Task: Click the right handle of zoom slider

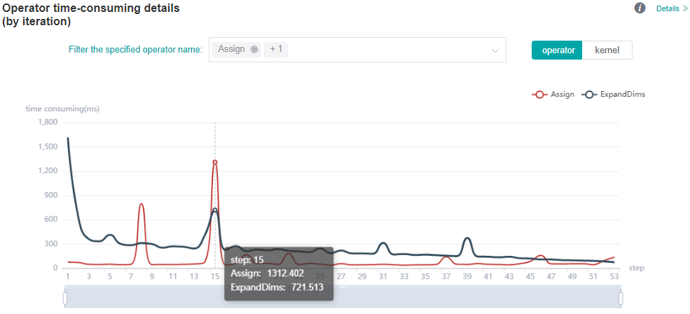Action: coord(621,299)
